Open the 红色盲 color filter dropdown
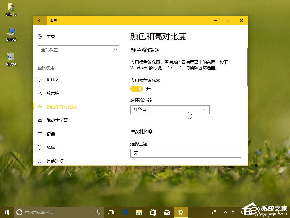This screenshot has width=290, height=218. [170, 110]
